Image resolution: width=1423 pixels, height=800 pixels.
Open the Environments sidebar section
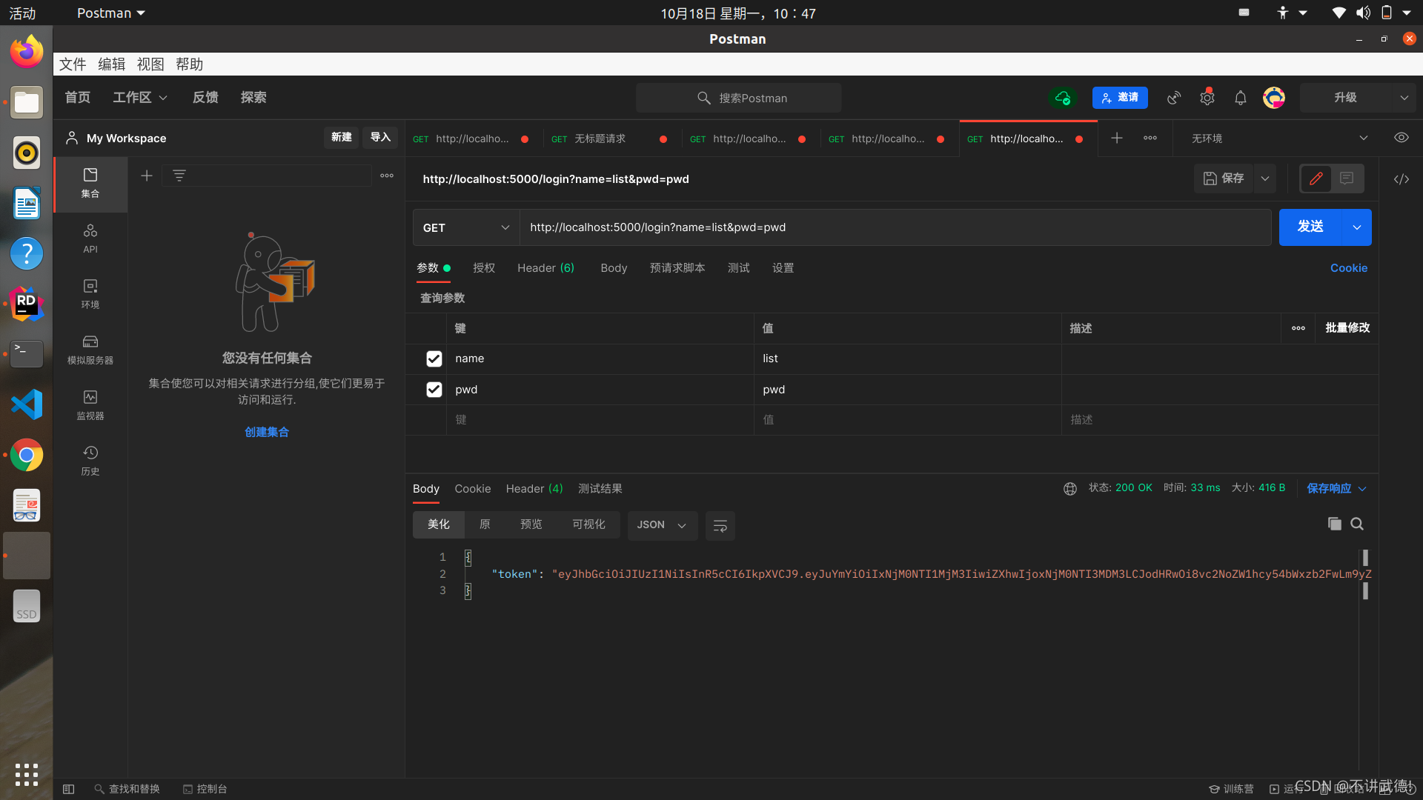point(90,294)
